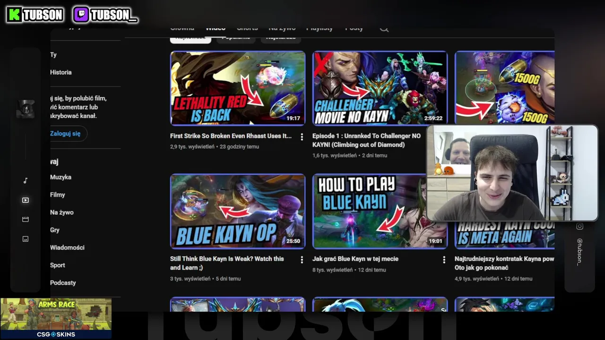Click the Zaloguj się sign-in button
The height and width of the screenshot is (340, 605).
65,134
